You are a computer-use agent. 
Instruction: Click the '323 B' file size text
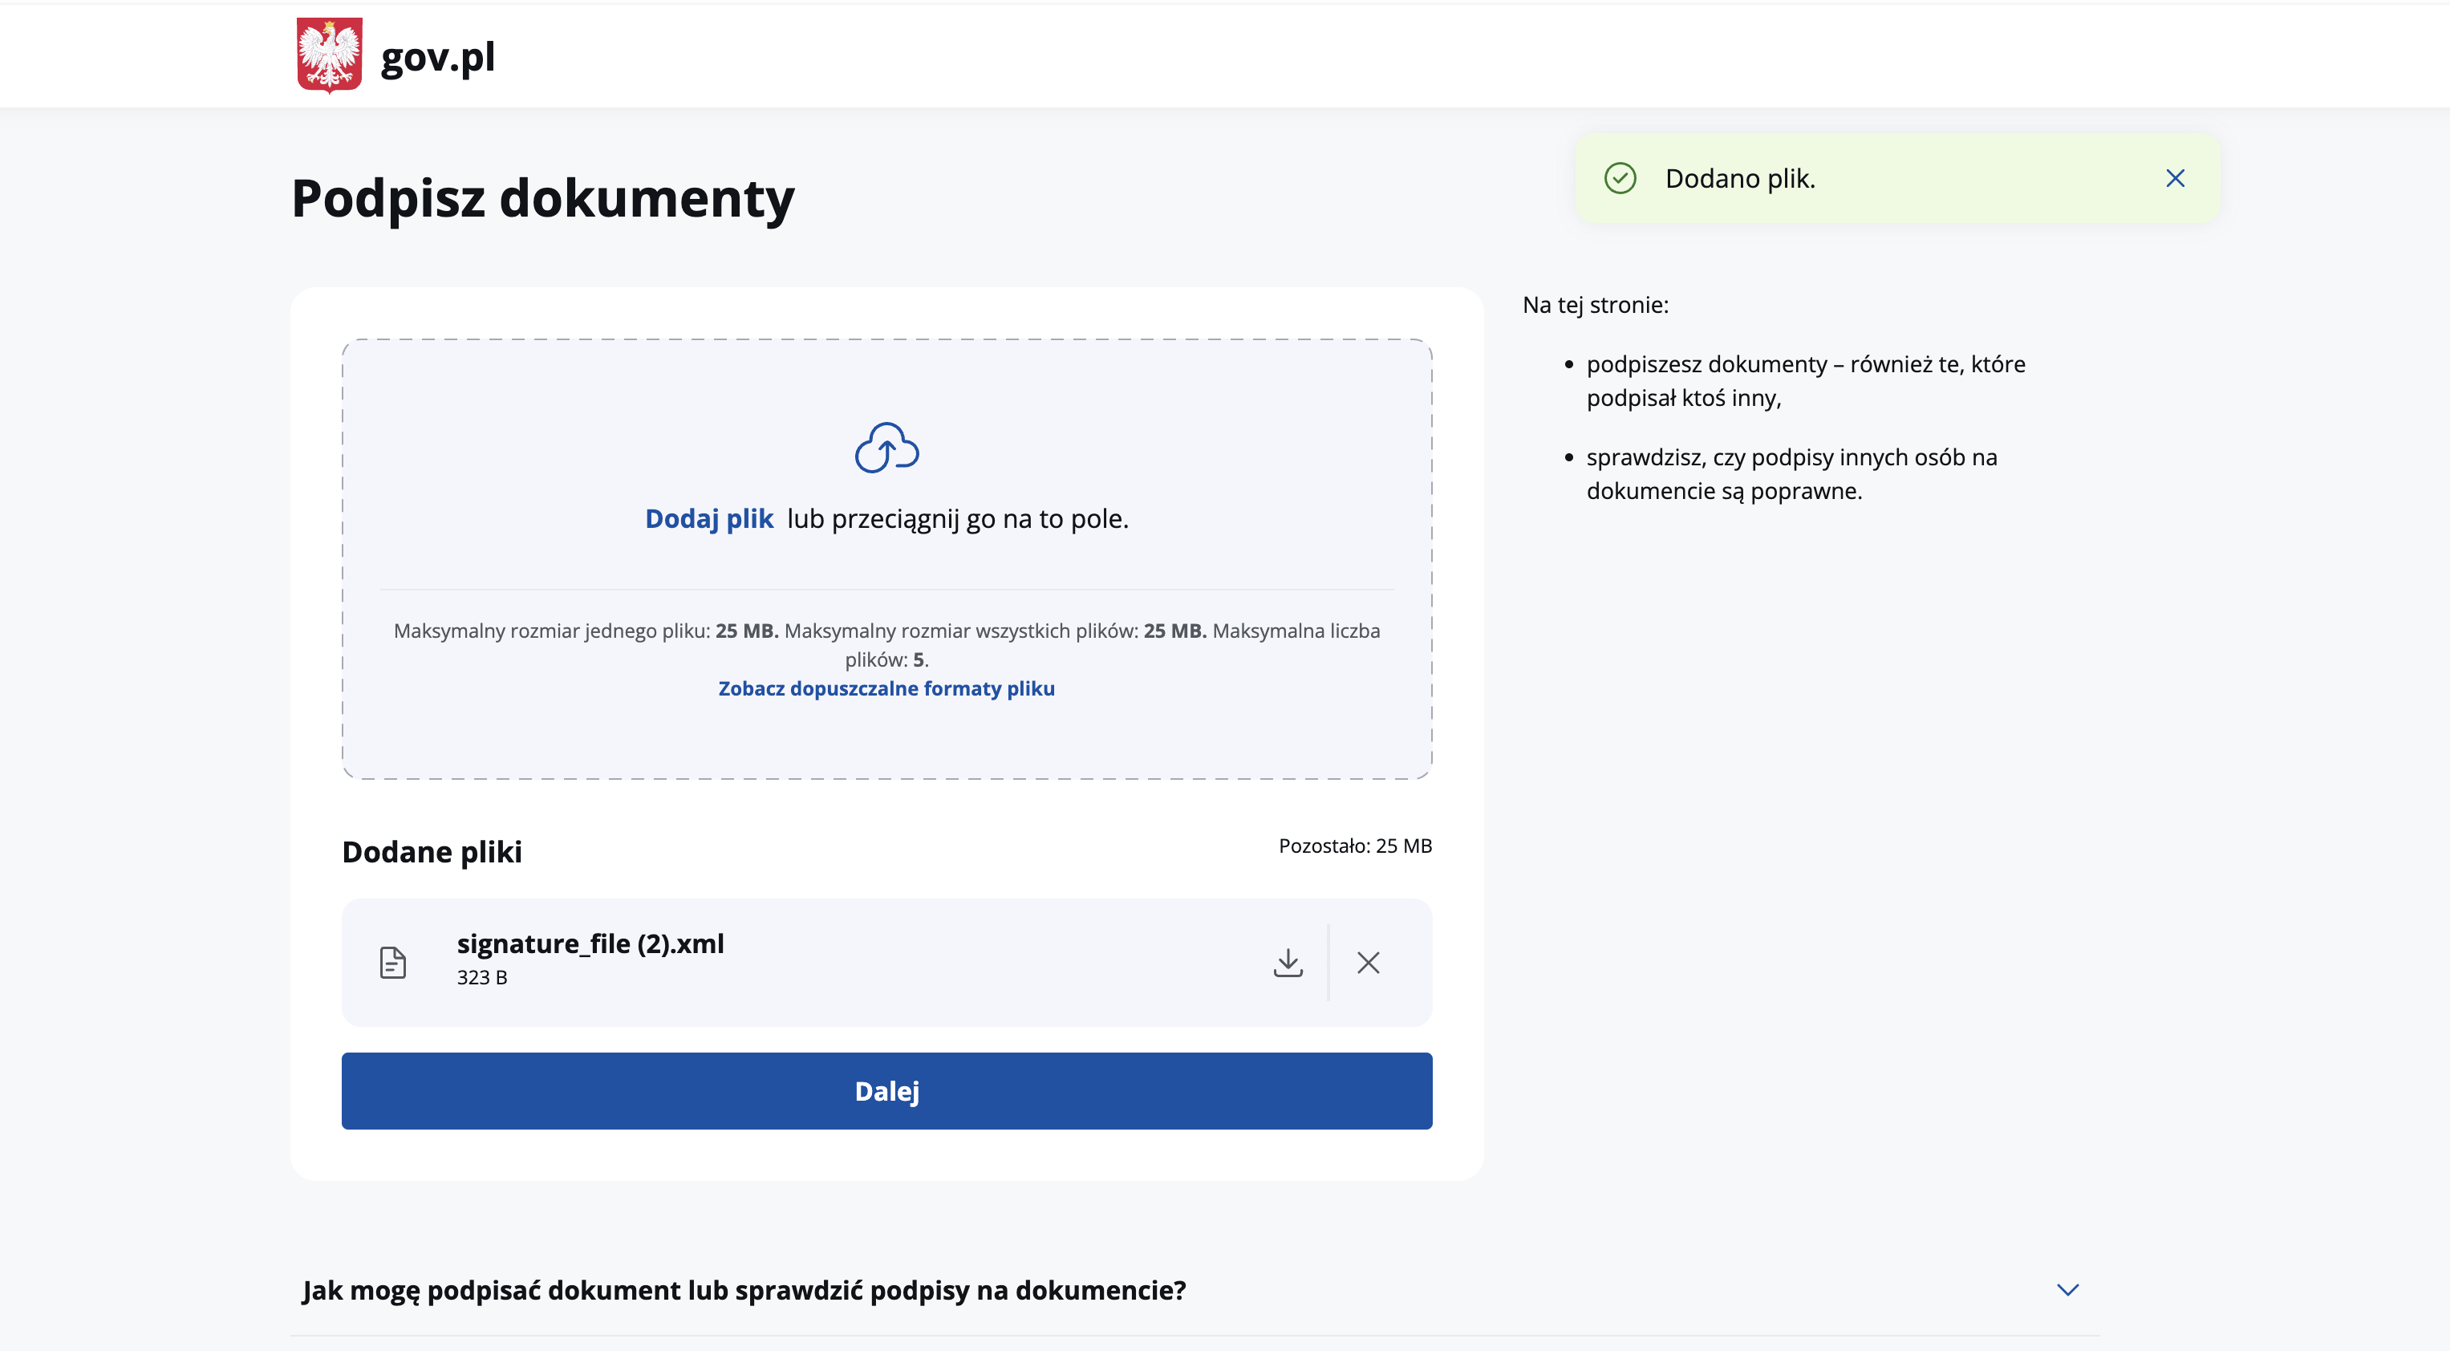click(x=481, y=977)
